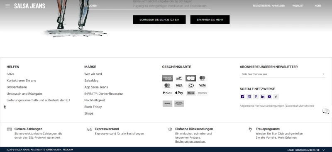Click the Helfen footer heading

(13, 67)
